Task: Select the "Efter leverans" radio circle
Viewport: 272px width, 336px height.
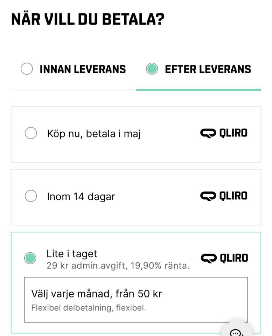Action: click(152, 69)
